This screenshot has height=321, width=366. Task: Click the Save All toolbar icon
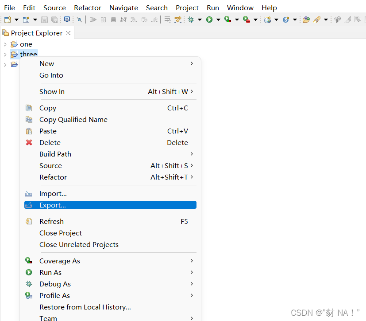pos(54,20)
